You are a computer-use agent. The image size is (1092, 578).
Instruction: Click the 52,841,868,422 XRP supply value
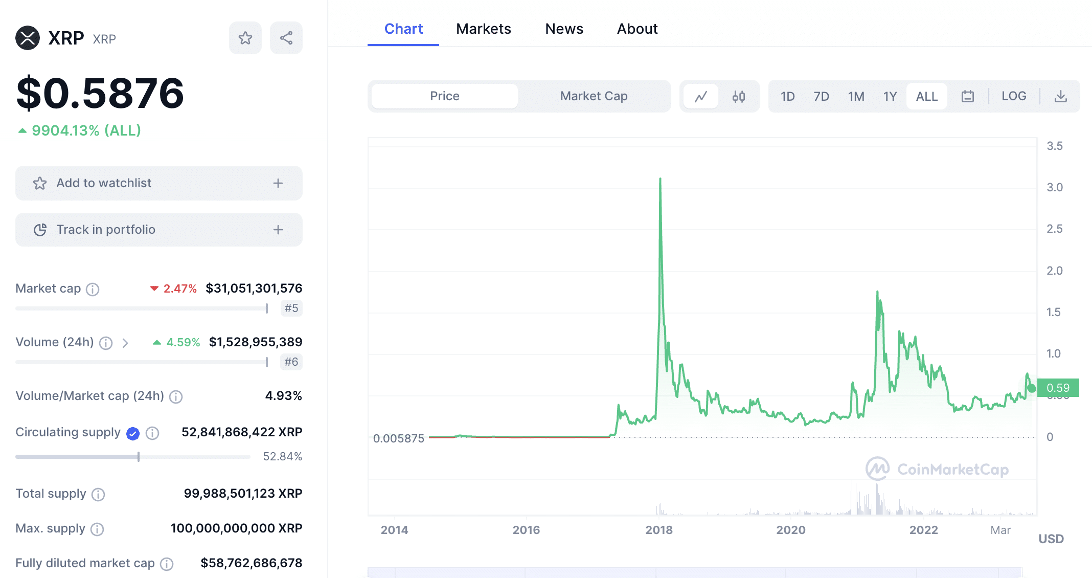242,432
